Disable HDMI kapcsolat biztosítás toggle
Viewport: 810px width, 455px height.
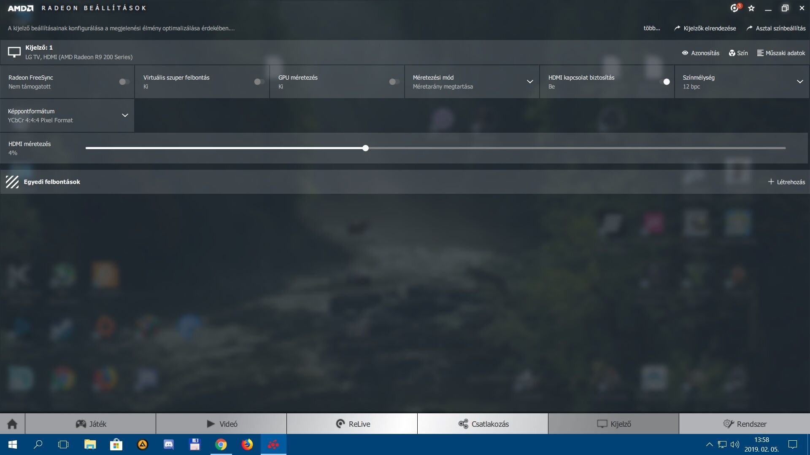click(664, 82)
